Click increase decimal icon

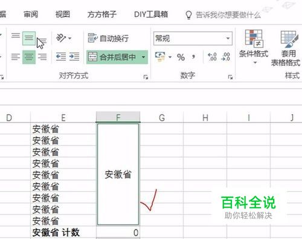point(212,57)
